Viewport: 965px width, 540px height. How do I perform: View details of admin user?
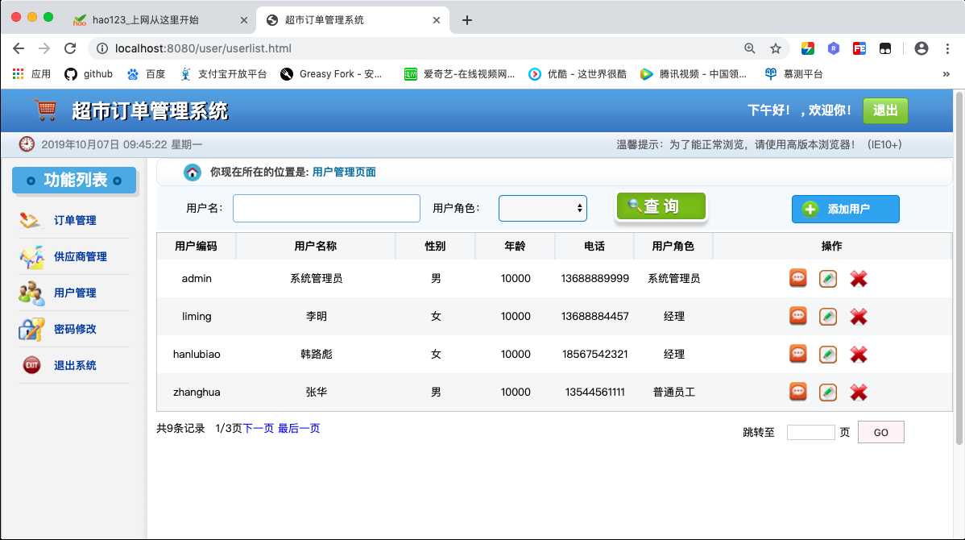(797, 278)
